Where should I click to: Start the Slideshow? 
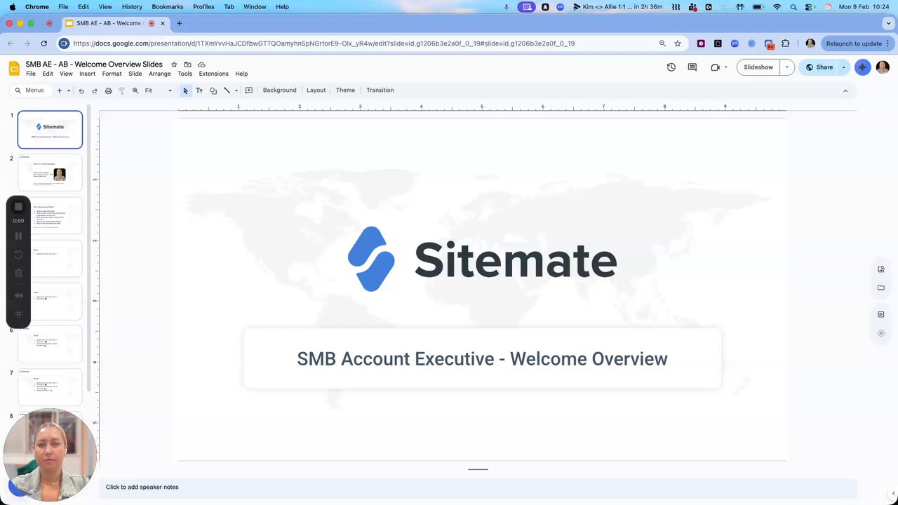[x=758, y=67]
